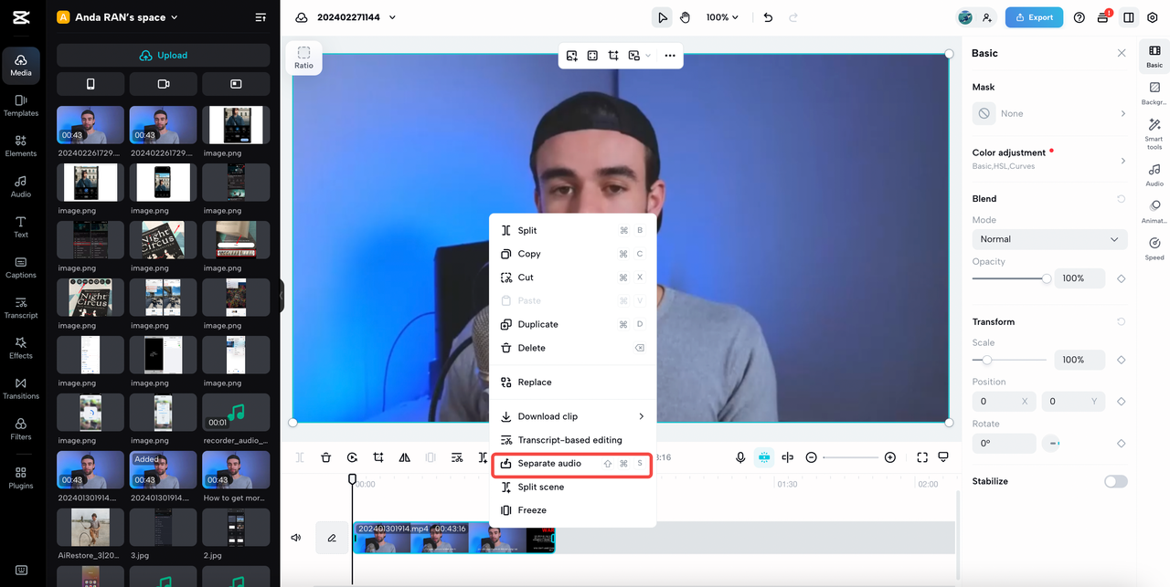Close the Basic panel
Viewport: 1170px width, 587px height.
click(1122, 53)
